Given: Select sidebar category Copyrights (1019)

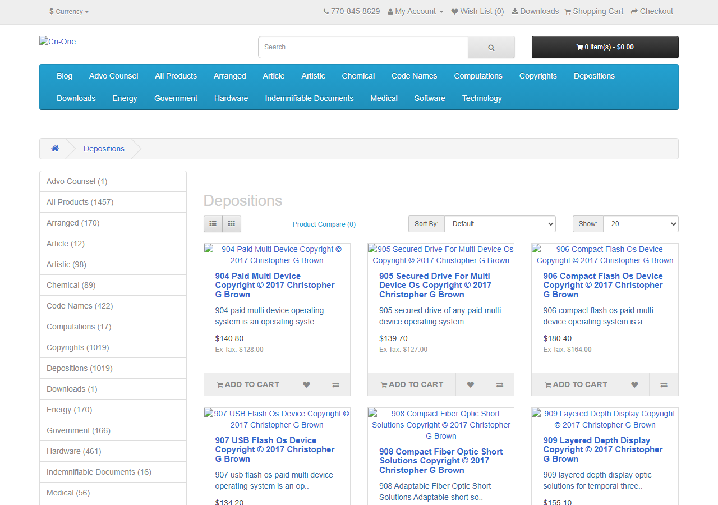Looking at the screenshot, I should point(113,347).
